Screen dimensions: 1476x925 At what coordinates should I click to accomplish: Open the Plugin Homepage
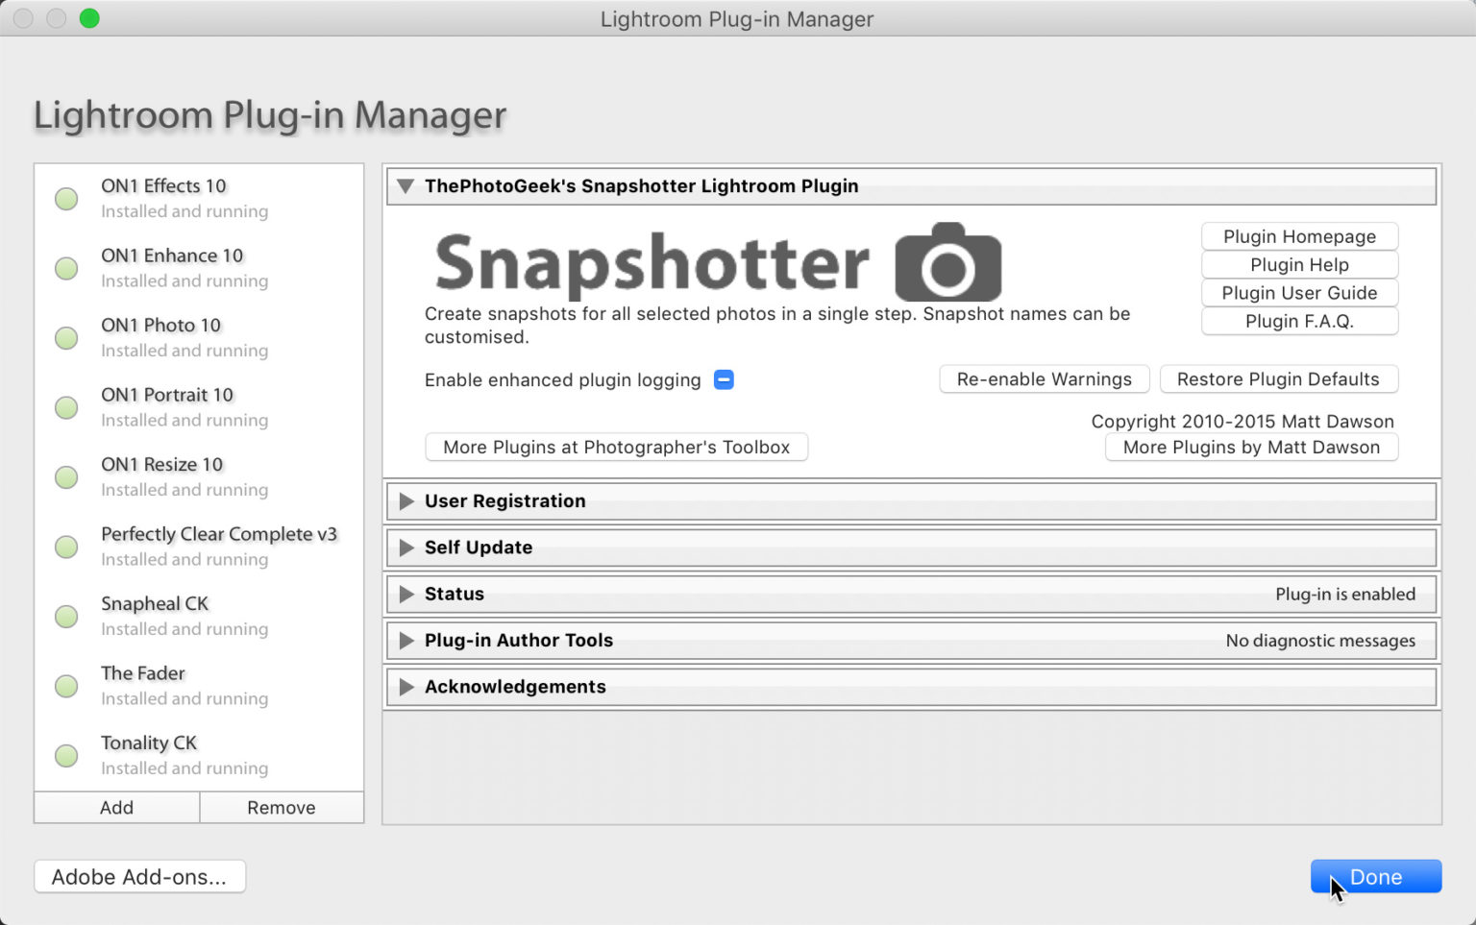point(1299,236)
